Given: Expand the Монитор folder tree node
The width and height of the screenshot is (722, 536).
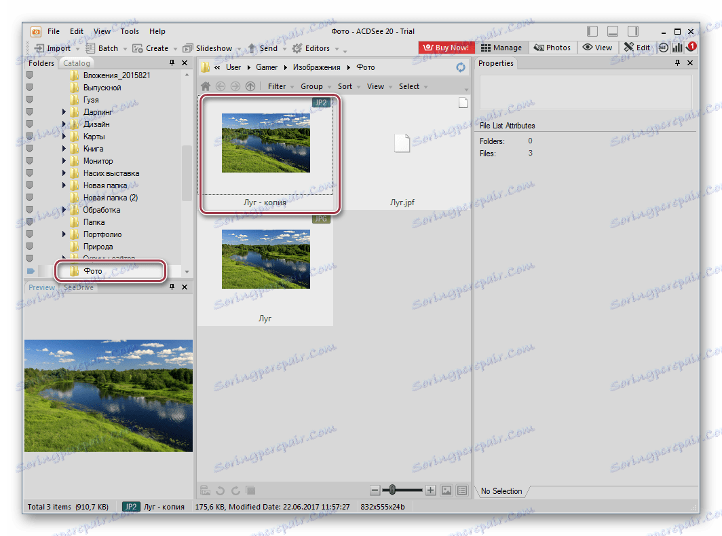Looking at the screenshot, I should (64, 161).
